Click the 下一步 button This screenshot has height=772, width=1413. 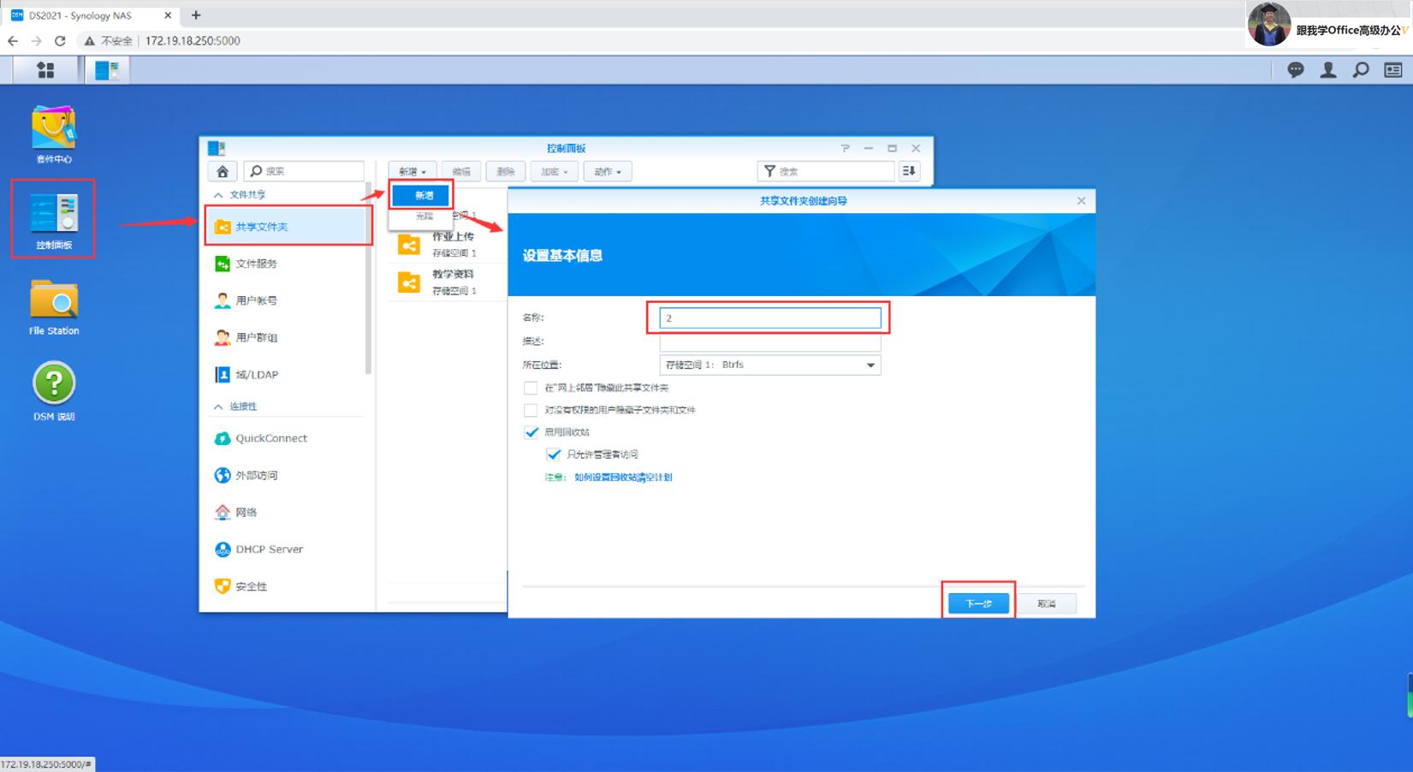978,603
